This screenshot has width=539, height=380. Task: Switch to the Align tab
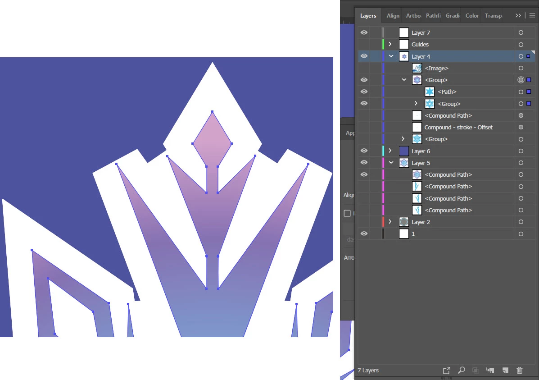[393, 16]
